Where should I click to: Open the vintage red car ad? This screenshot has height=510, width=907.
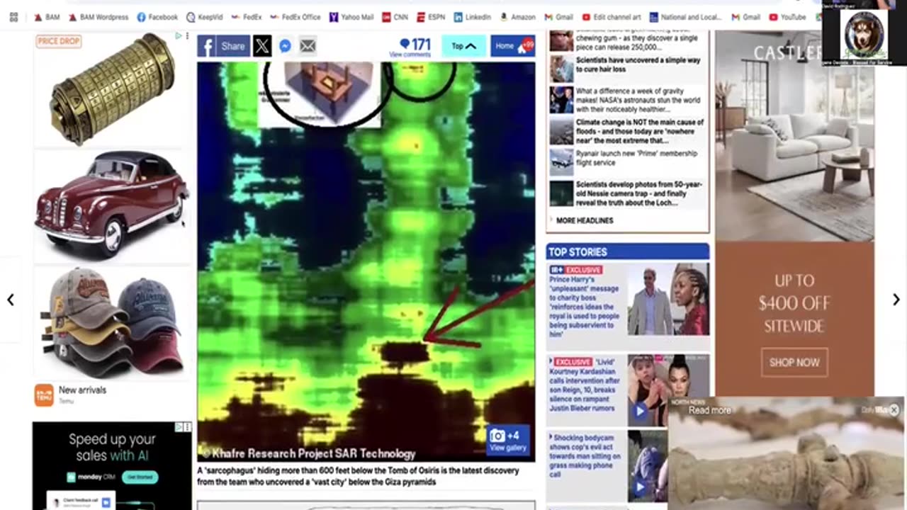click(112, 205)
